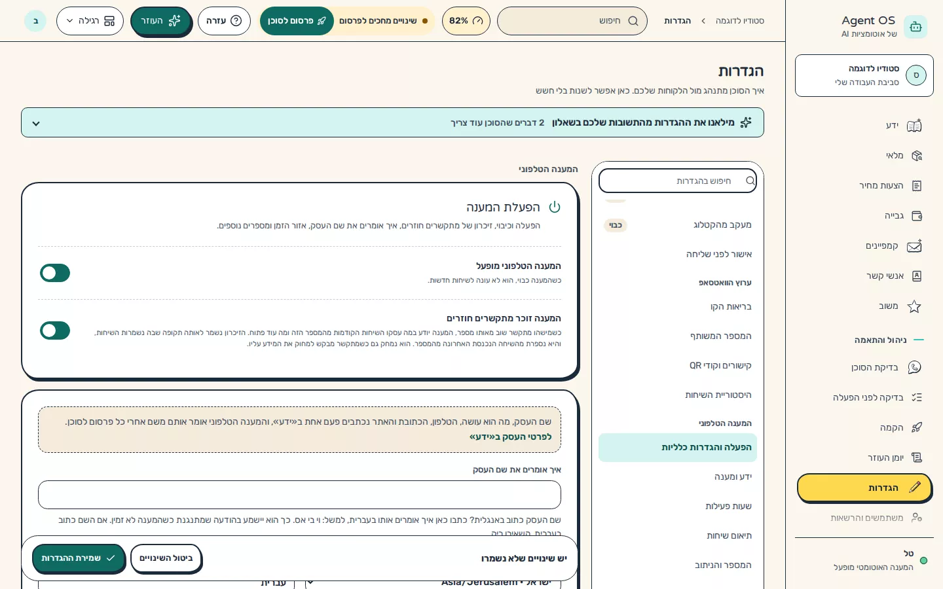Open the אנשי קשר contacts icon
This screenshot has width=943, height=589.
pyautogui.click(x=917, y=276)
